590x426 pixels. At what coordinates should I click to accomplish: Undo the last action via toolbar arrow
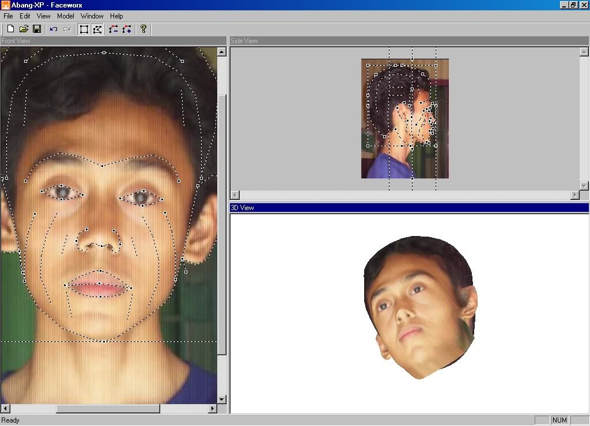click(54, 29)
